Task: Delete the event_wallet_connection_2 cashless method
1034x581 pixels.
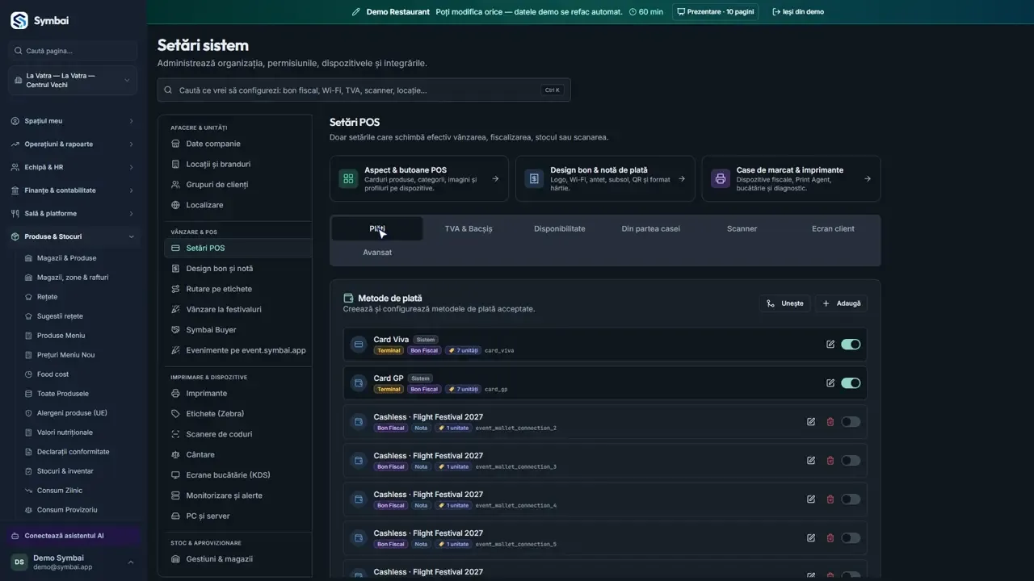Action: (830, 422)
